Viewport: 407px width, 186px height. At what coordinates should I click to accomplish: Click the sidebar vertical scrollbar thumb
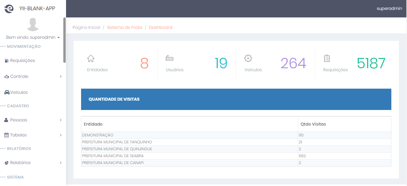tap(65, 40)
